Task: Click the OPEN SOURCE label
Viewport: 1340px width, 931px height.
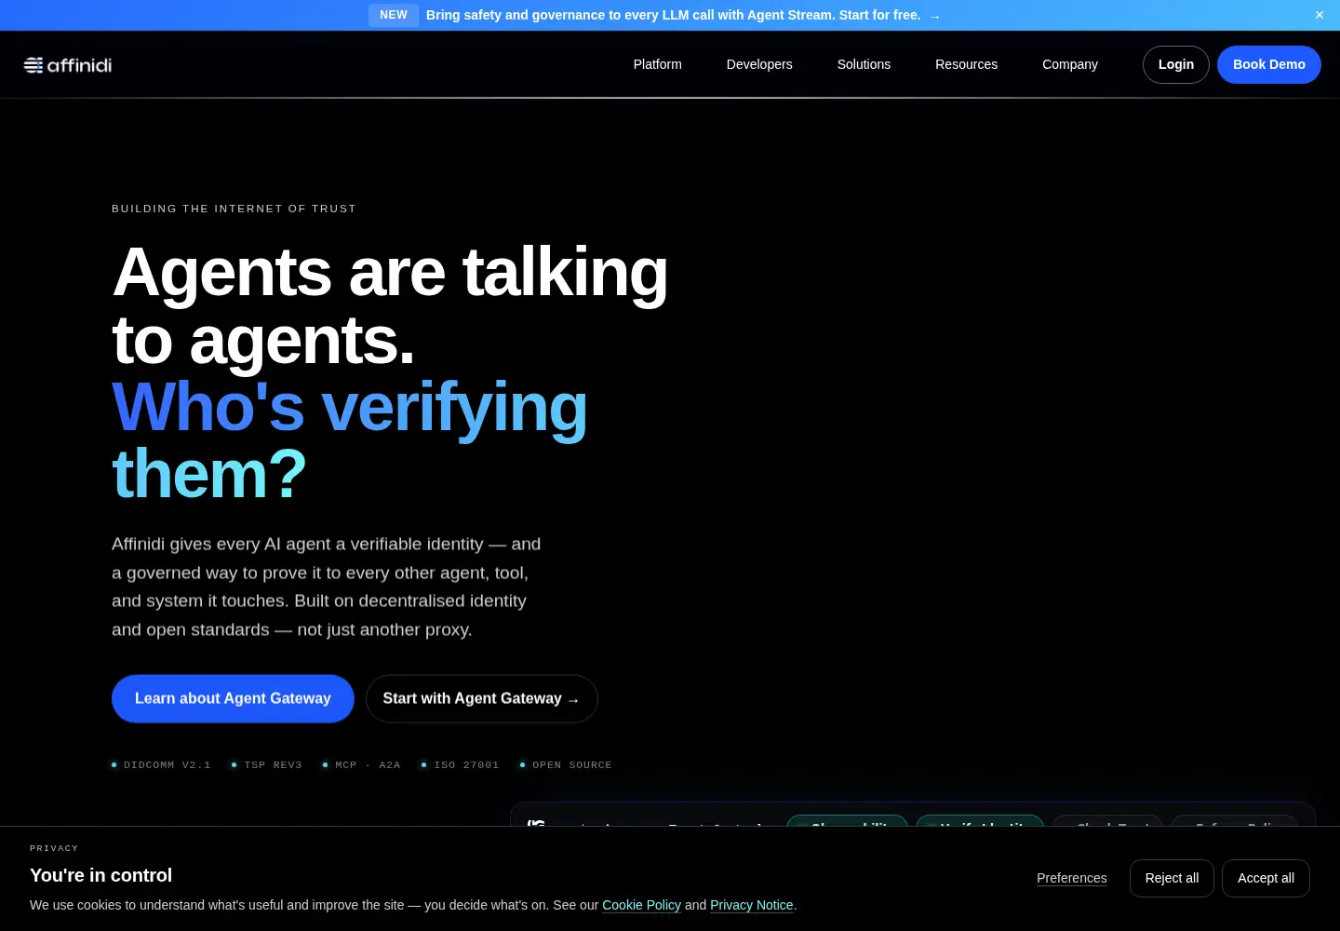Action: tap(566, 764)
